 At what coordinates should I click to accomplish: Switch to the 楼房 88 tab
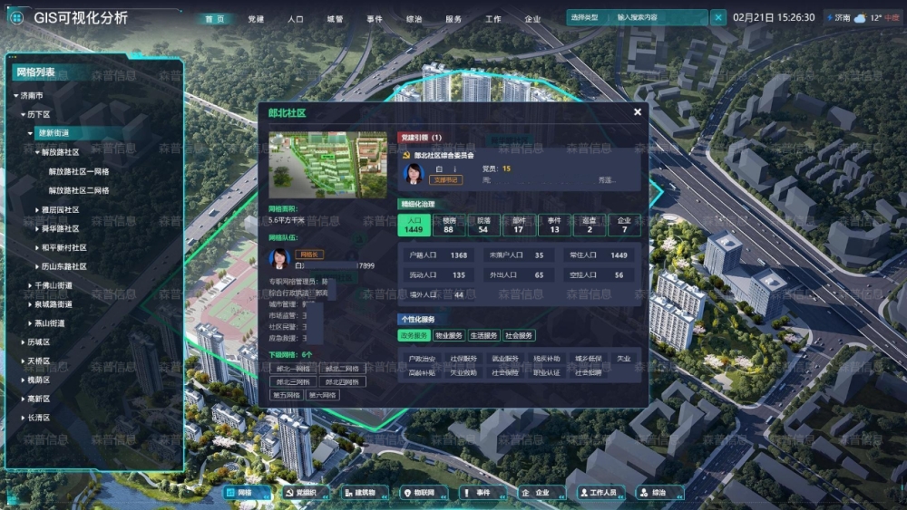click(x=449, y=225)
